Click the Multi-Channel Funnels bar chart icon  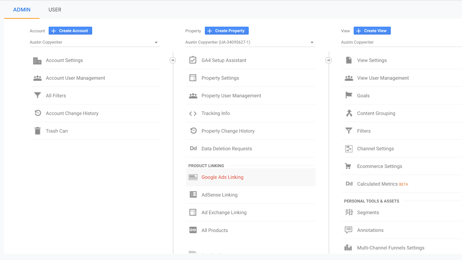click(348, 248)
